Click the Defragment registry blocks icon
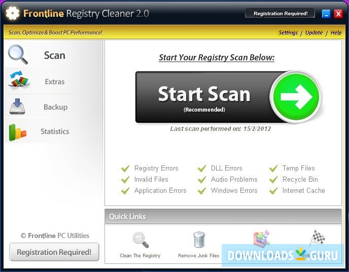The height and width of the screenshot is (272, 349). coord(262,239)
